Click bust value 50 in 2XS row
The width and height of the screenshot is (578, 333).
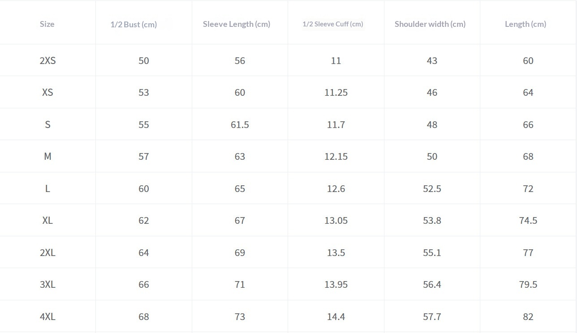pyautogui.click(x=143, y=61)
